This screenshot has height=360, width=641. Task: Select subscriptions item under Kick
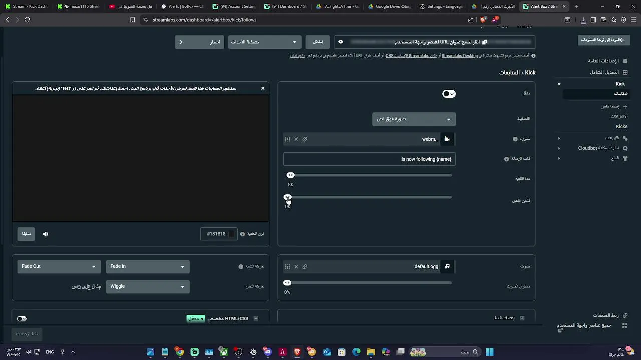point(619,116)
